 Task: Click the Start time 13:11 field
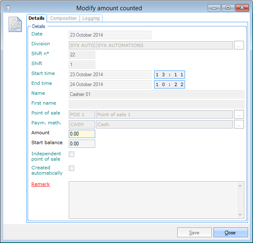click(x=169, y=75)
